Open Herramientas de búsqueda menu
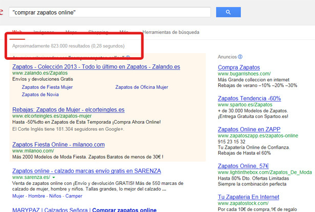Screen dimensions: 315x212 click(171, 32)
